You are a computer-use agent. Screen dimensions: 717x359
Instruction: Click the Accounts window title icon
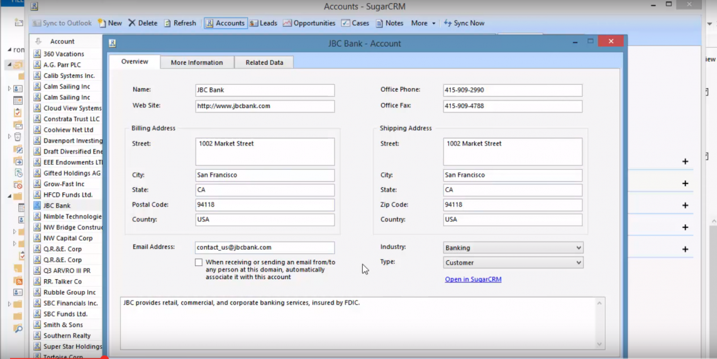click(35, 6)
